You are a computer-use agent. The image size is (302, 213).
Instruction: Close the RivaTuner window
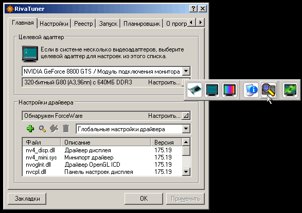pos(203,8)
